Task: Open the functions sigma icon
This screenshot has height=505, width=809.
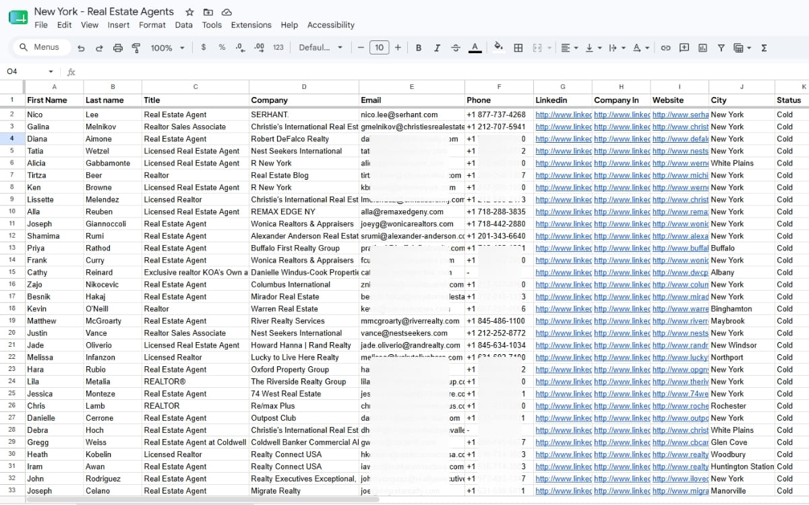Action: (x=764, y=48)
